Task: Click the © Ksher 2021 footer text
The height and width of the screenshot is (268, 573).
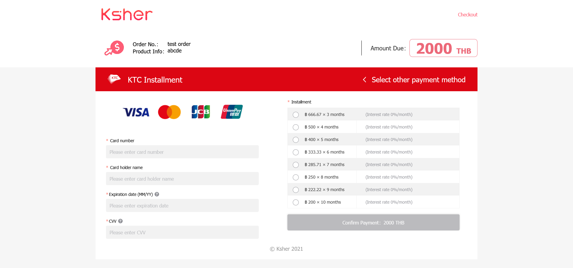Action: point(286,249)
